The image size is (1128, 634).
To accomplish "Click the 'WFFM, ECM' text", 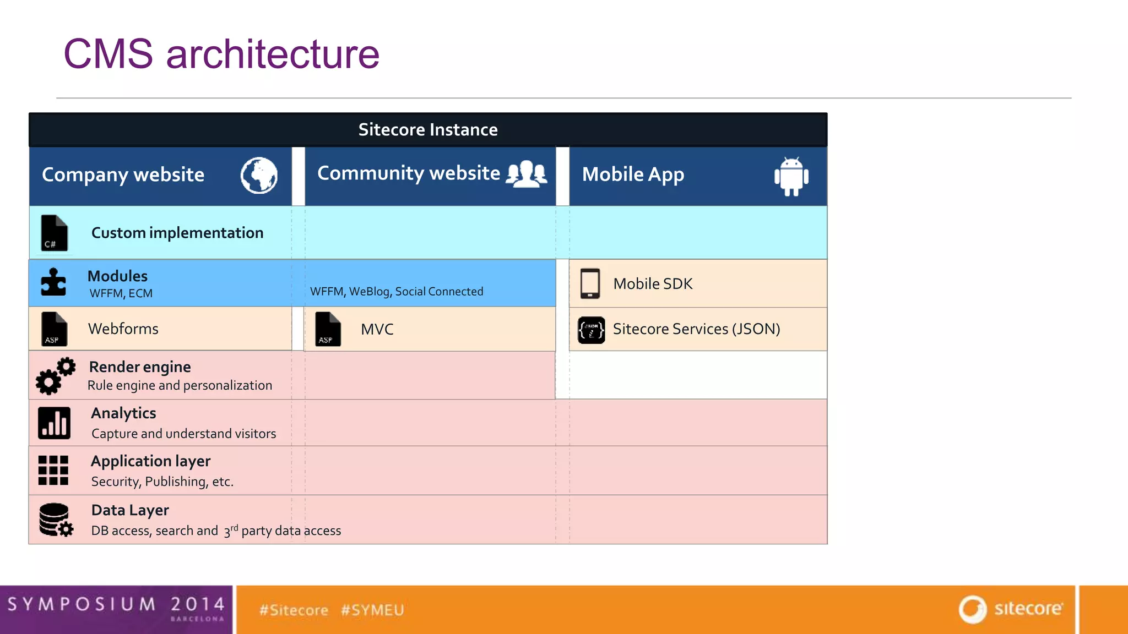I will [x=121, y=293].
